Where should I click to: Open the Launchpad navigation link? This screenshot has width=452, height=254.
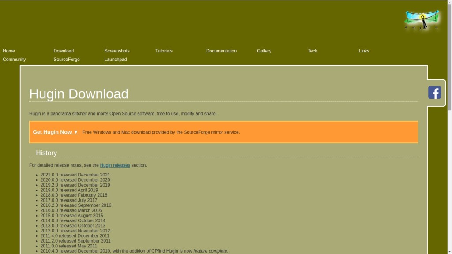pos(116,60)
